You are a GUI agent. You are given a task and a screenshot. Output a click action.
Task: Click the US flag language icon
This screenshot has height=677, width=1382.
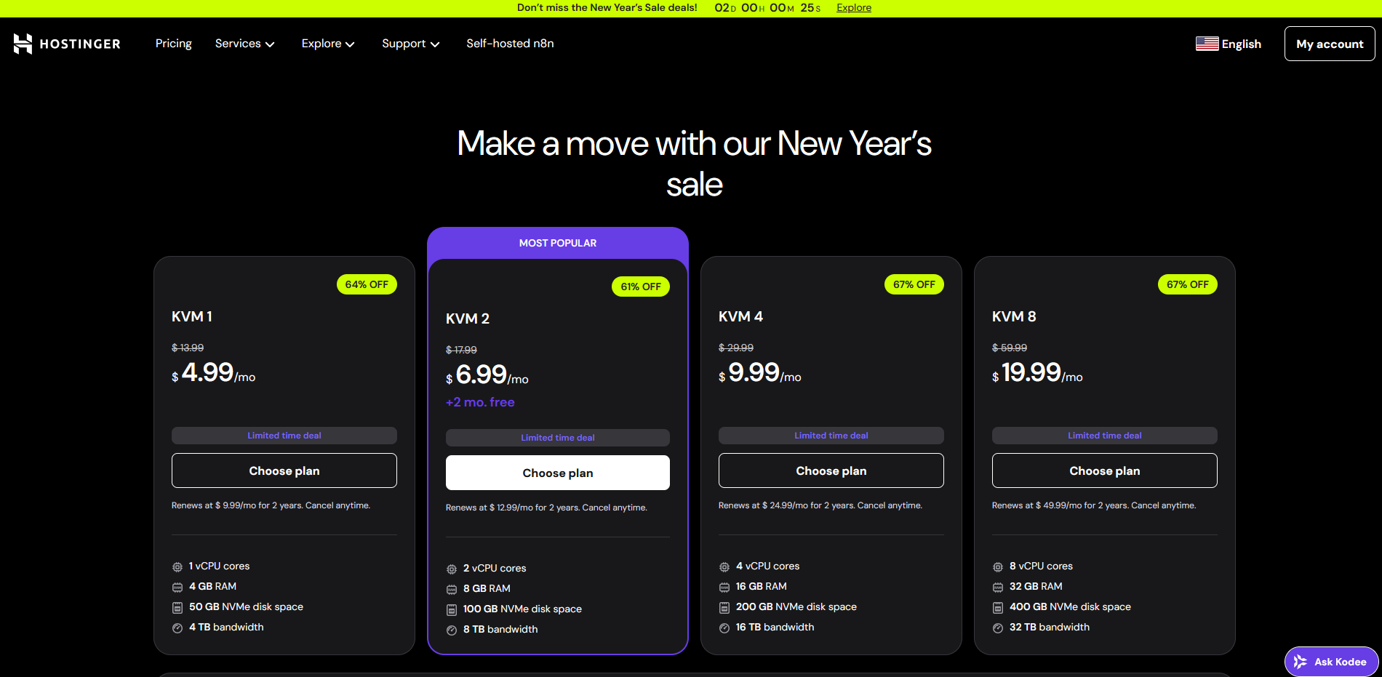click(x=1207, y=44)
